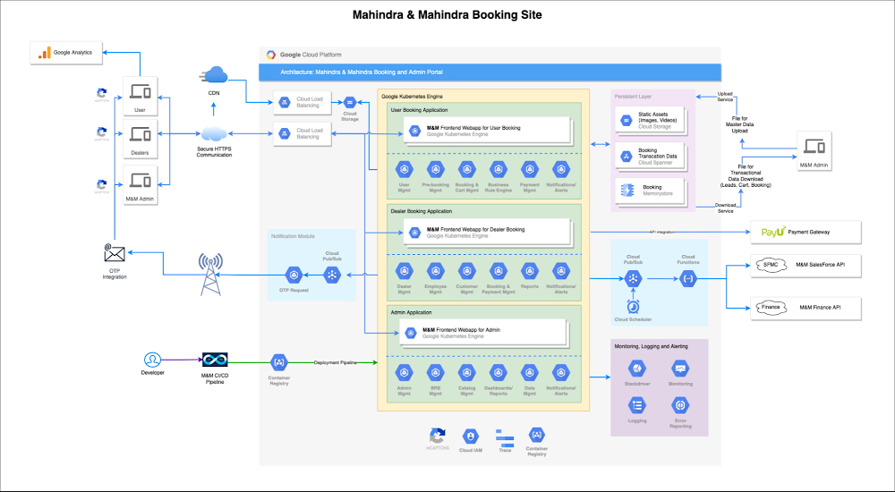
Task: Click Container Registry icon on deployment pipeline
Action: pos(278,362)
